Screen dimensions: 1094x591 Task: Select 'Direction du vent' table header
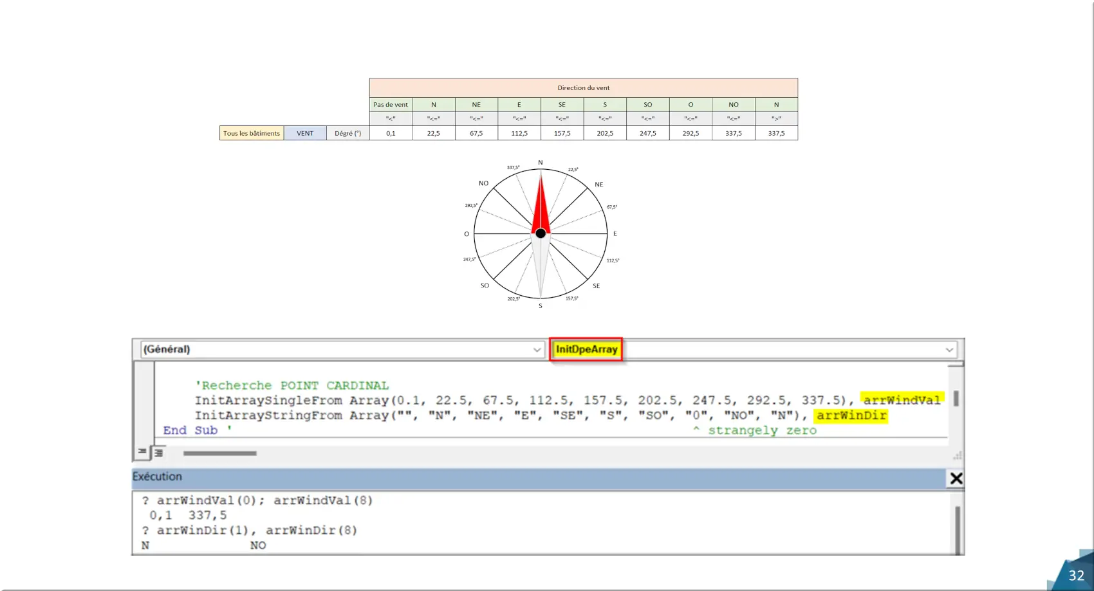584,87
